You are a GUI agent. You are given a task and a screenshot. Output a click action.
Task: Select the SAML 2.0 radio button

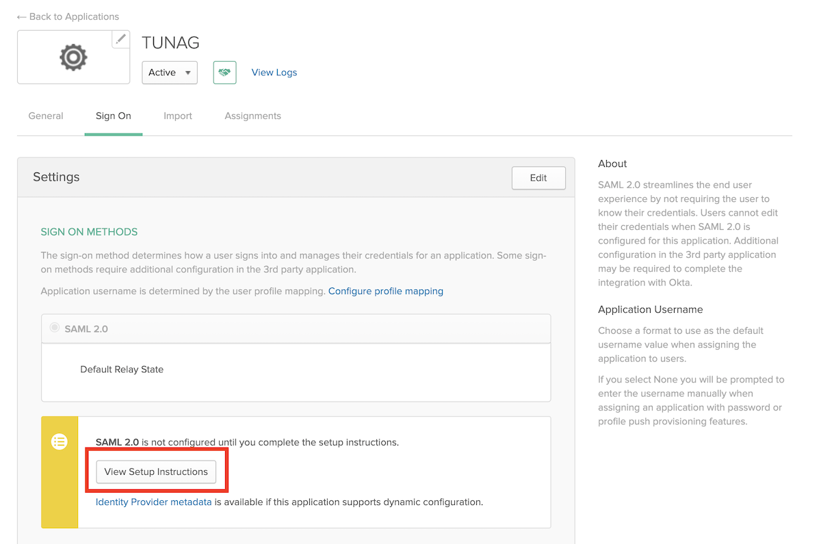(55, 328)
